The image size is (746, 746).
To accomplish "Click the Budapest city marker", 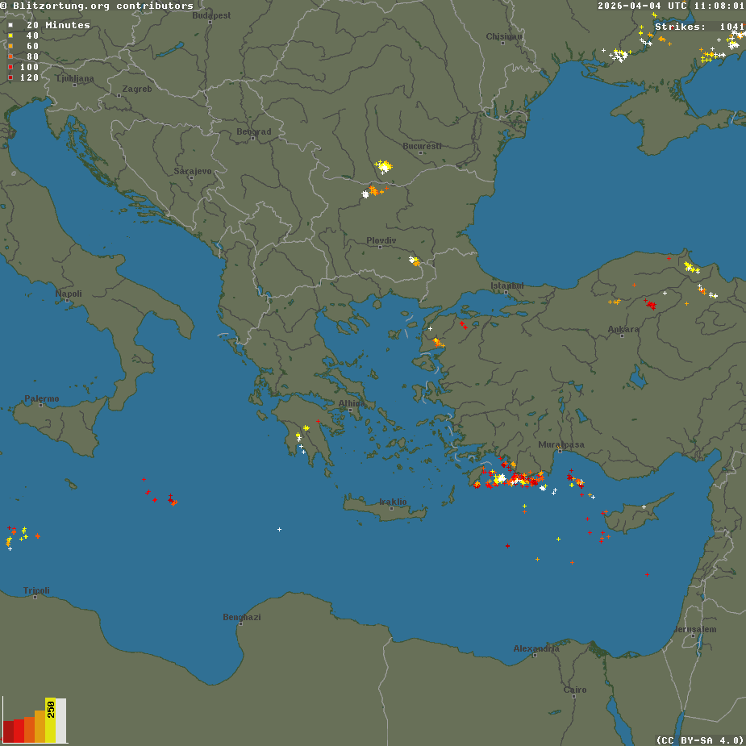I will pyautogui.click(x=210, y=22).
